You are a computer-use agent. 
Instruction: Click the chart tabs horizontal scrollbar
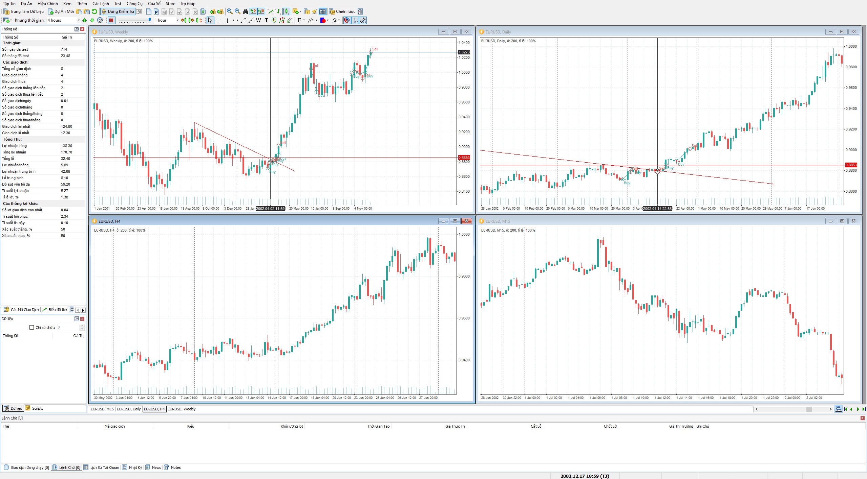pyautogui.click(x=794, y=409)
